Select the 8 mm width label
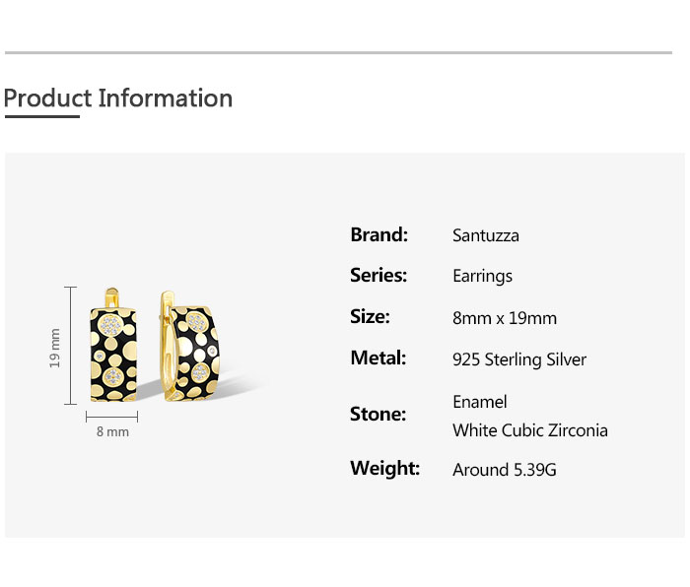 pyautogui.click(x=112, y=431)
